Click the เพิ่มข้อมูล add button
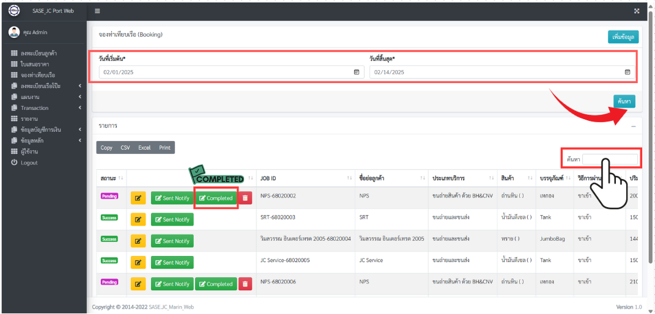The height and width of the screenshot is (314, 655). coord(623,37)
